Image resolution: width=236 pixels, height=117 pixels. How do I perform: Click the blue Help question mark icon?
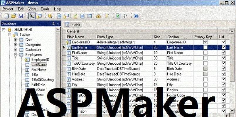click(136, 16)
